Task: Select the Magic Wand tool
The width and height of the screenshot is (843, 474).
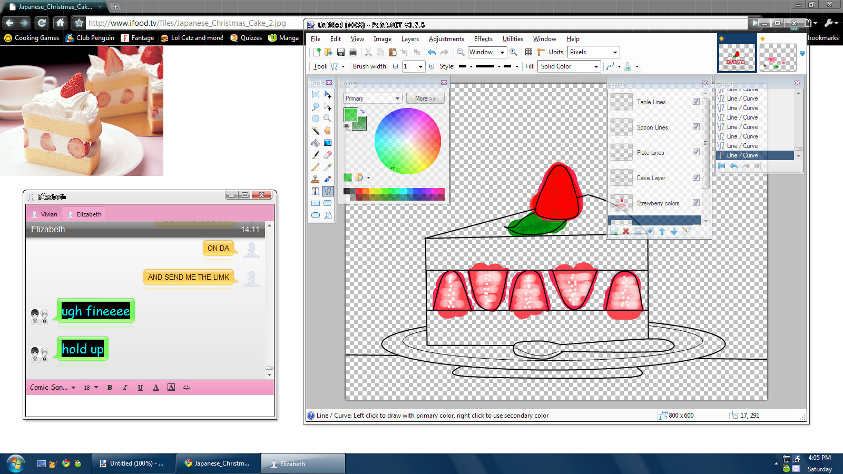Action: click(x=316, y=131)
